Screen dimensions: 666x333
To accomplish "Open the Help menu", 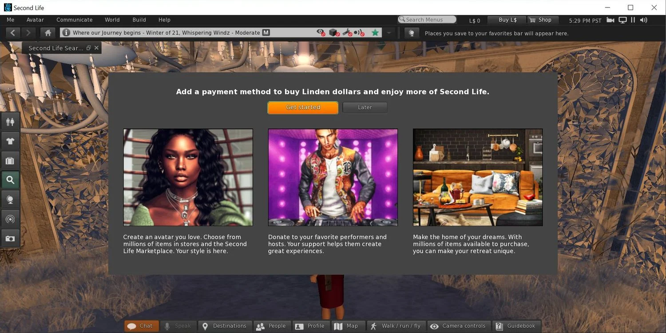I will click(x=165, y=20).
